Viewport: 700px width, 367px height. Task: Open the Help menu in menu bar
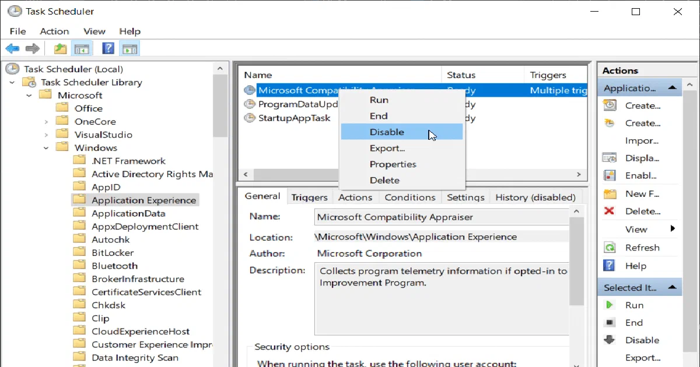129,31
